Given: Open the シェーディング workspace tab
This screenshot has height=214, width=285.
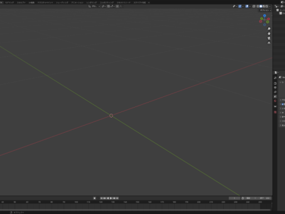Looking at the screenshot, I should coord(62,3).
